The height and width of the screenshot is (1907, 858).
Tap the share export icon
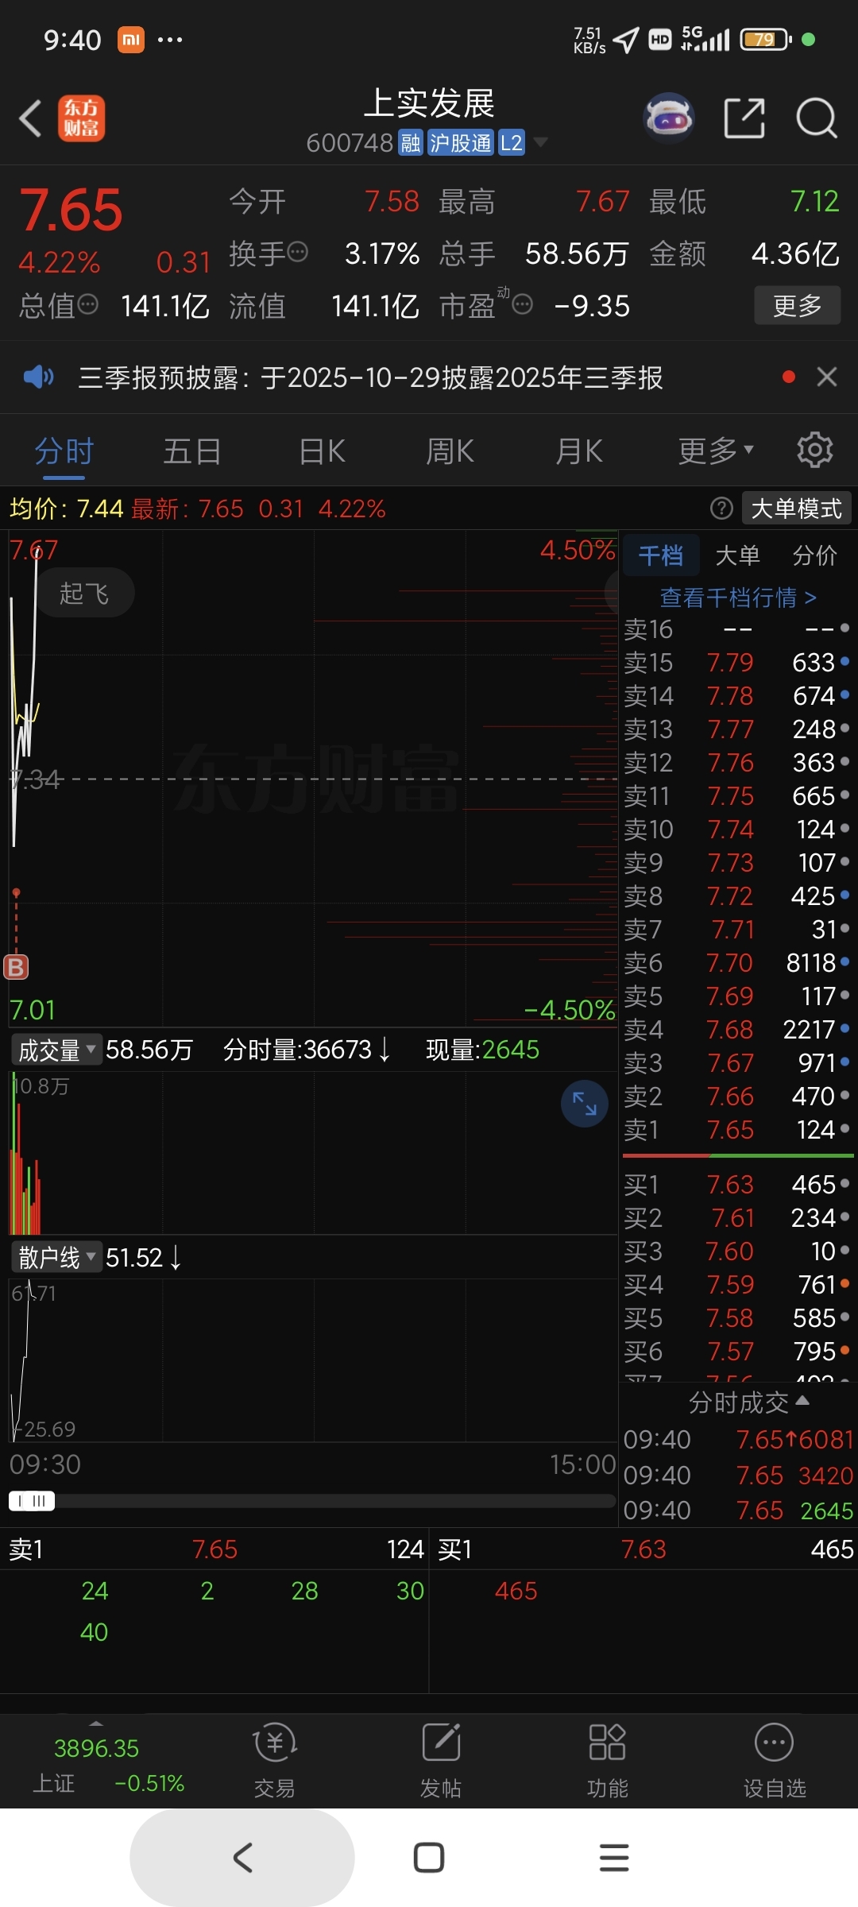tap(744, 118)
